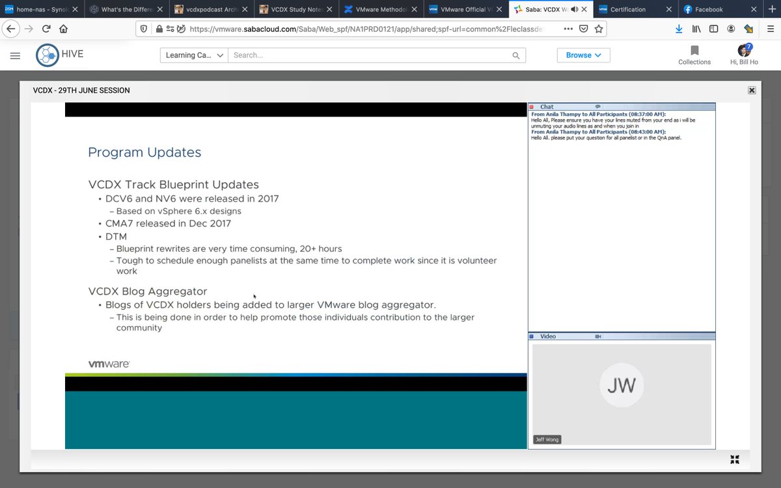Open the Bill Ho profile avatar
Viewport: 781px width, 488px height.
click(x=744, y=50)
